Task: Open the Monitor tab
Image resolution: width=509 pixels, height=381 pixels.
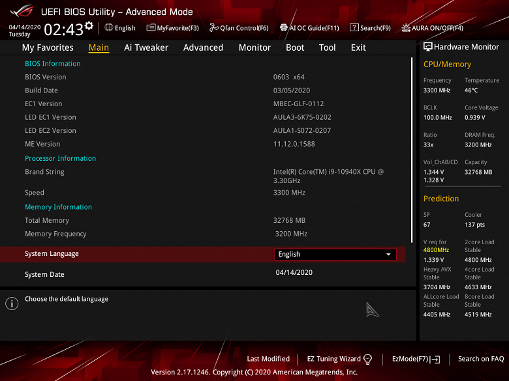Action: point(254,48)
